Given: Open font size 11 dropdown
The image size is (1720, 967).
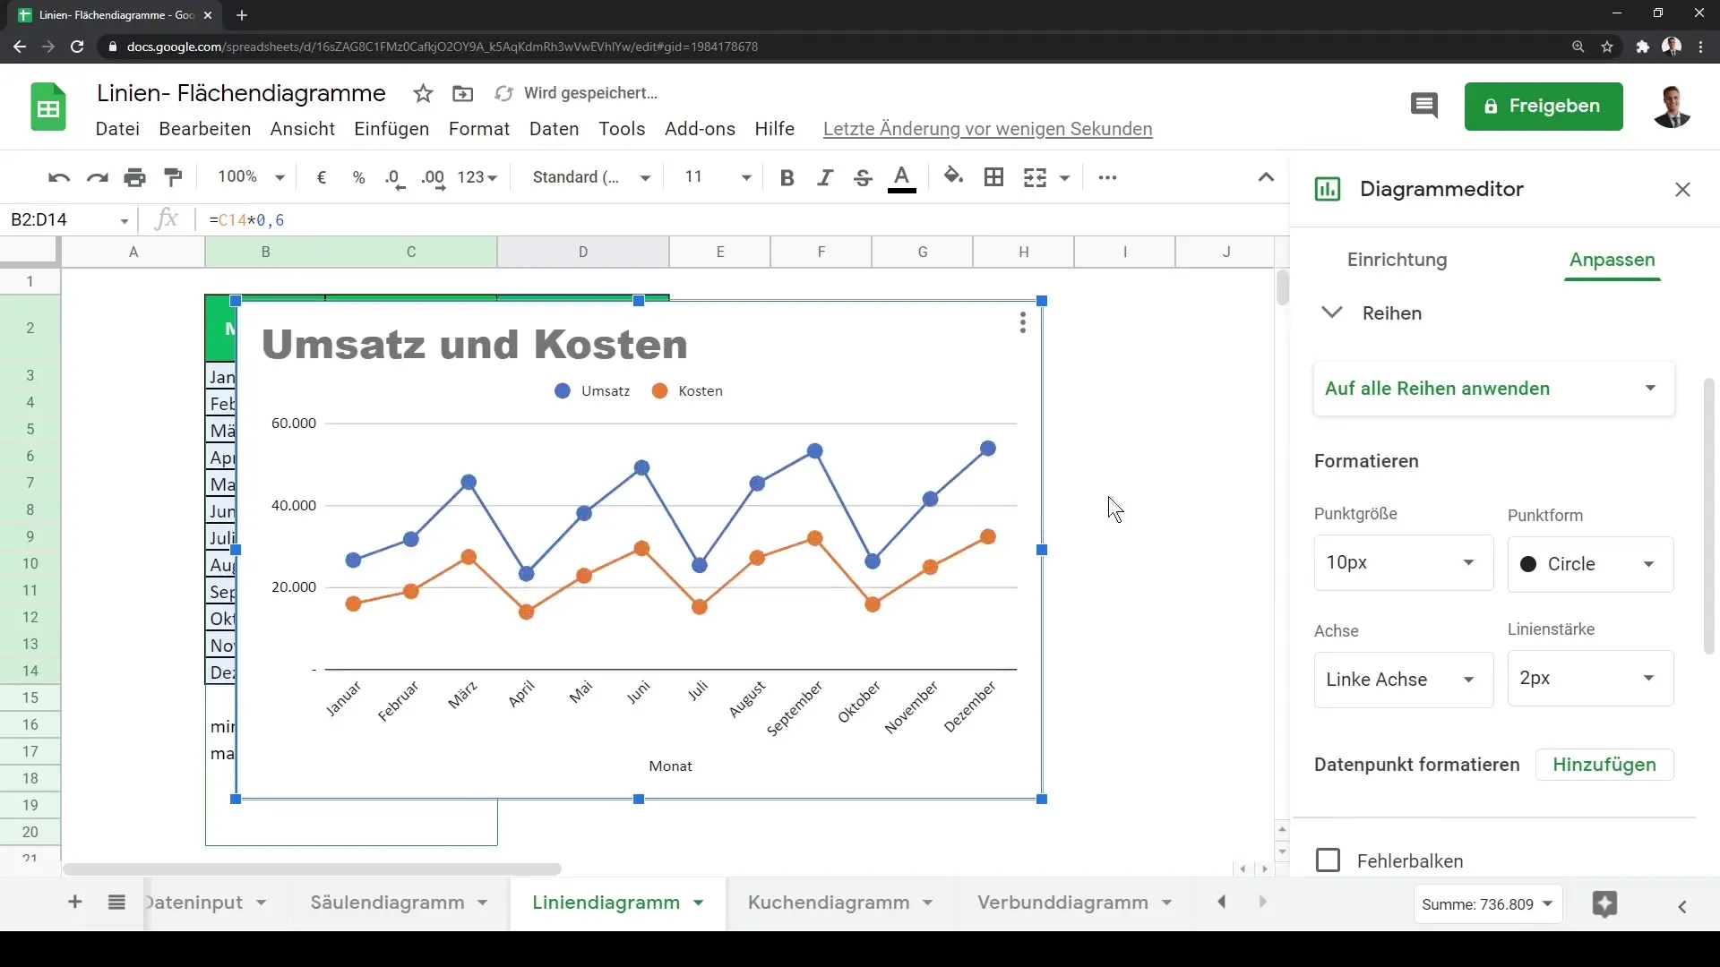Looking at the screenshot, I should [717, 177].
